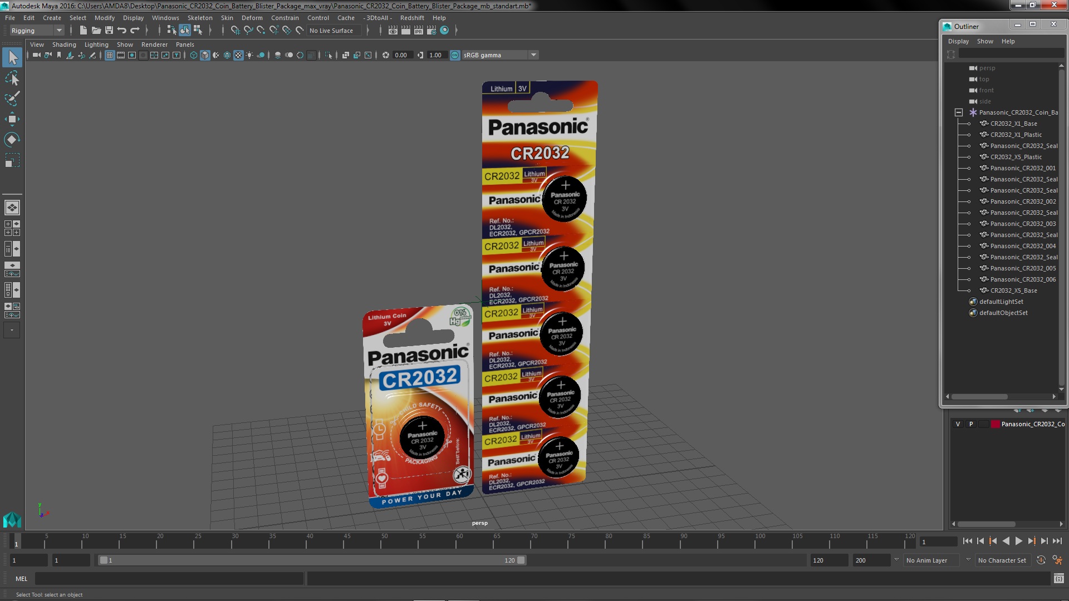Select the Move tool

click(12, 119)
